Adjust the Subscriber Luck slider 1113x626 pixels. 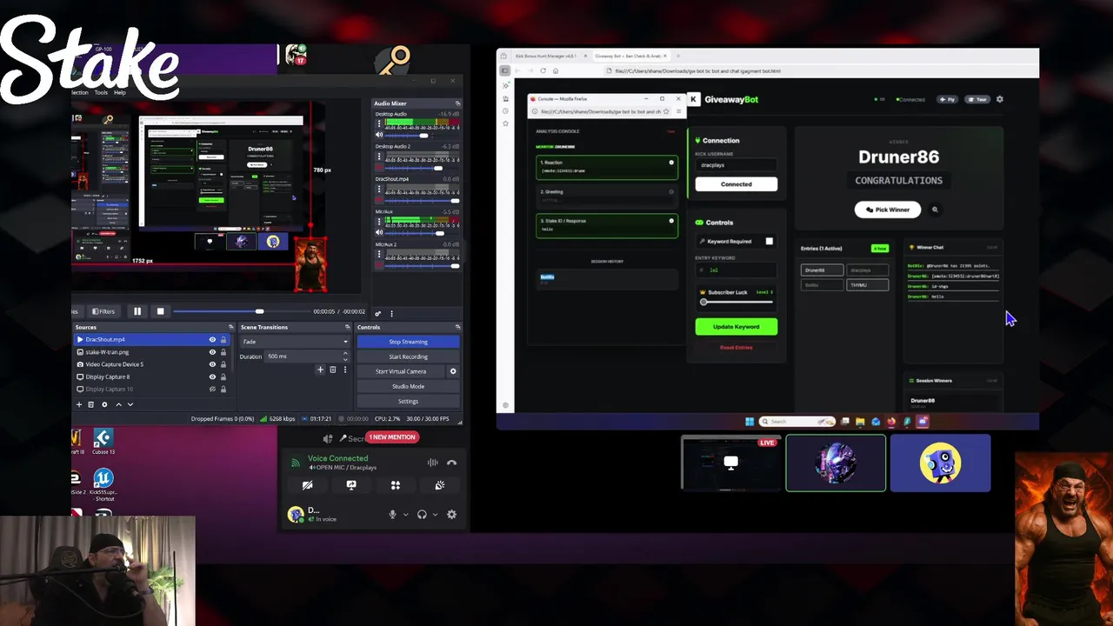[x=736, y=302]
